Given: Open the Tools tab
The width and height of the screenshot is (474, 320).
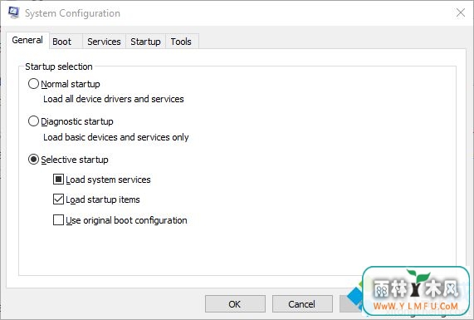Looking at the screenshot, I should pyautogui.click(x=181, y=42).
